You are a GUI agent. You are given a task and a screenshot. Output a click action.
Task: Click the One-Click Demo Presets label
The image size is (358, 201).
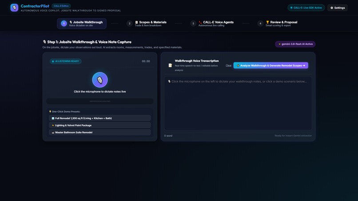click(x=64, y=111)
